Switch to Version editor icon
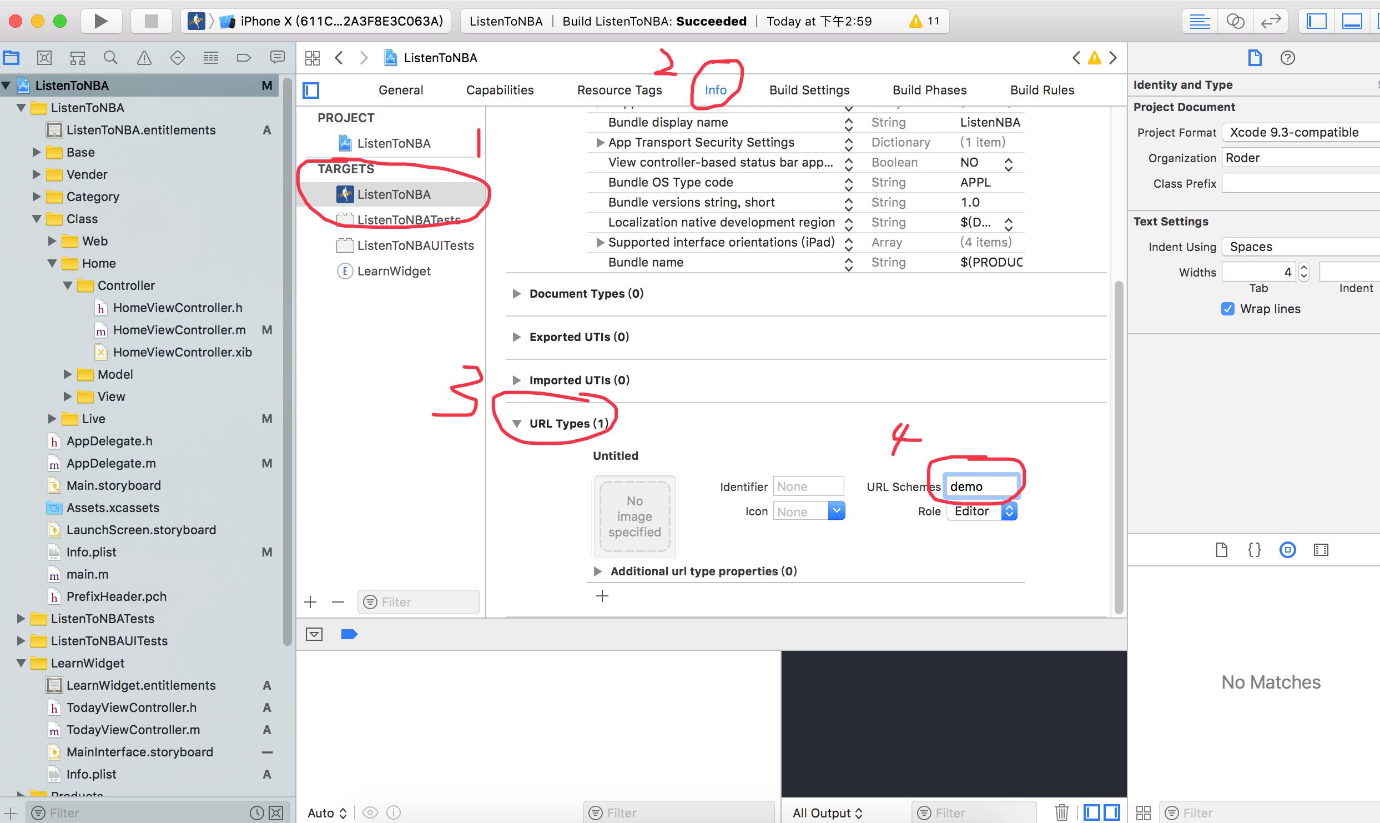 coord(1270,21)
